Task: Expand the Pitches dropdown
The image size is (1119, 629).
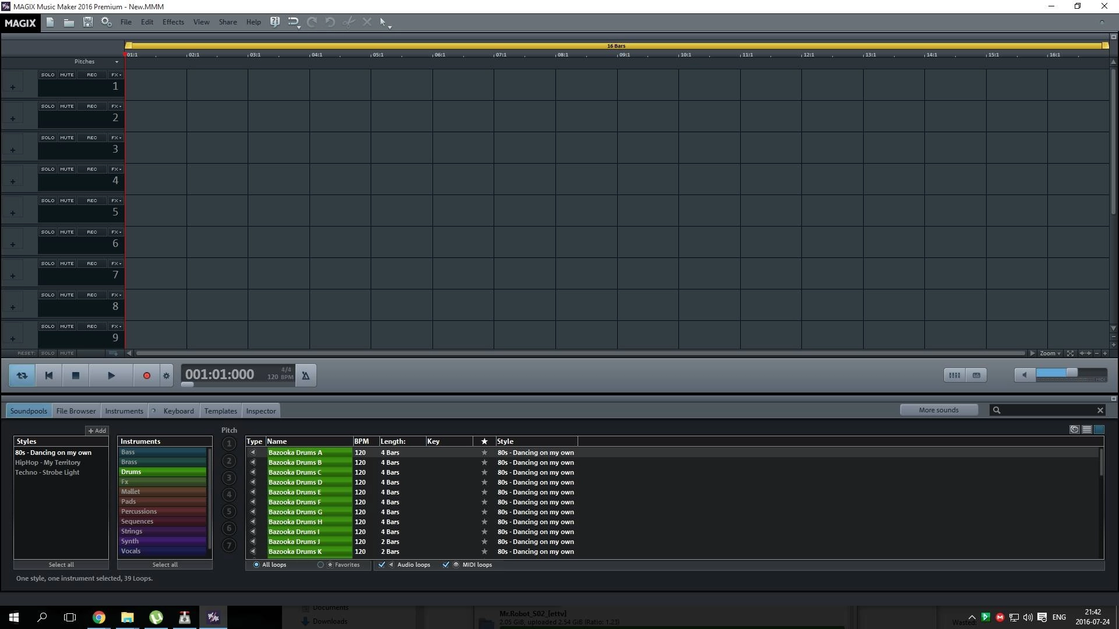Action: tap(117, 62)
